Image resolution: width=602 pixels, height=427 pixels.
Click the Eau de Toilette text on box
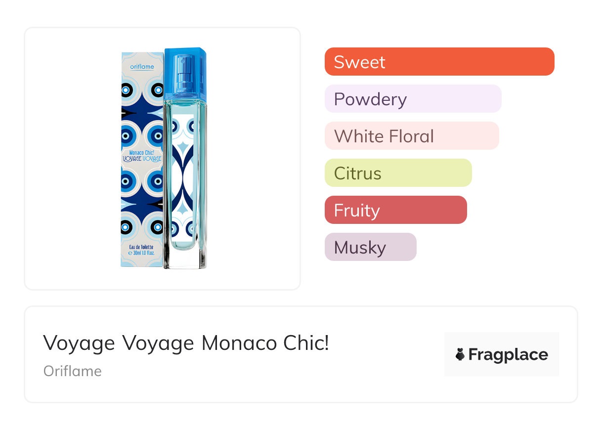pos(141,247)
